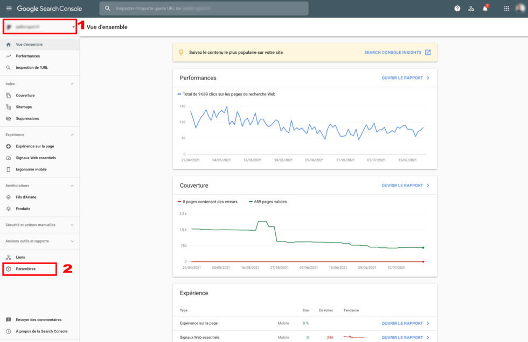Collapse the Index section
The height and width of the screenshot is (342, 528).
pos(72,84)
